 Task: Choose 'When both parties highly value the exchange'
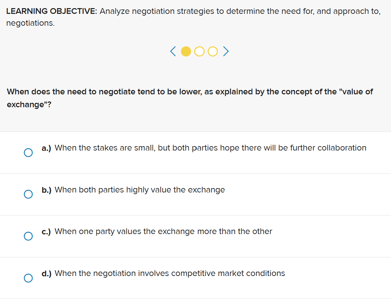140,190
